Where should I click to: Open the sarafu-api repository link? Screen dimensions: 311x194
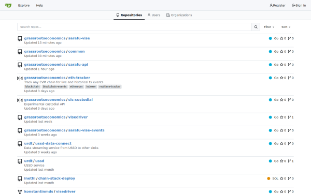click(x=78, y=65)
